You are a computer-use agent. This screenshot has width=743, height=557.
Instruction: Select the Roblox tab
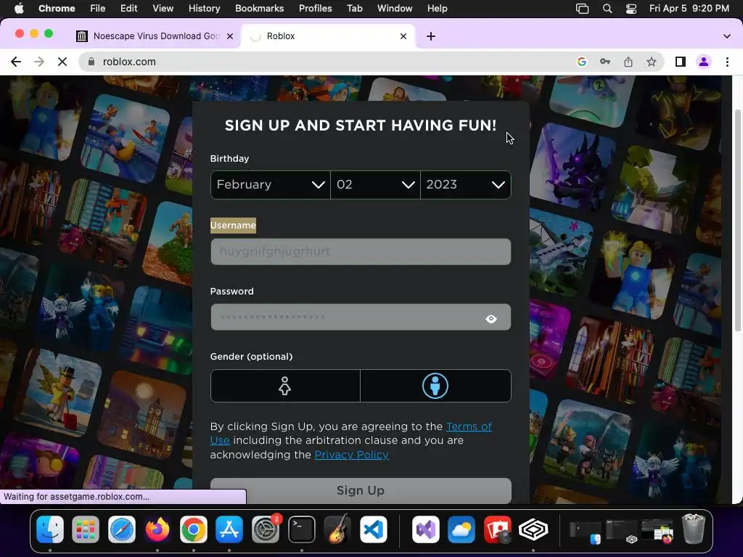pyautogui.click(x=329, y=36)
